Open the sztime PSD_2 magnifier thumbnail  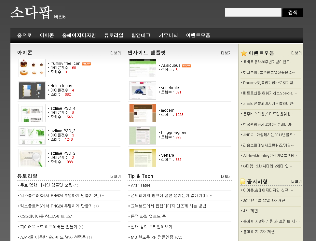coord(32,158)
